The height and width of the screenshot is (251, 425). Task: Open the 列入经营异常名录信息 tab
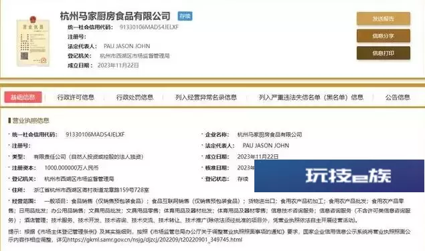[206, 97]
